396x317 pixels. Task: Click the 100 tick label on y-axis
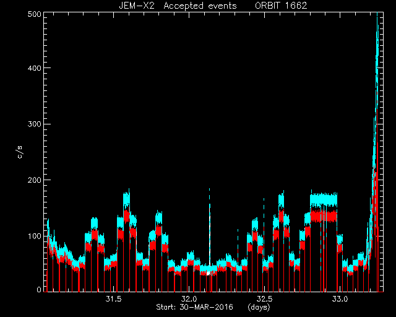(34, 236)
